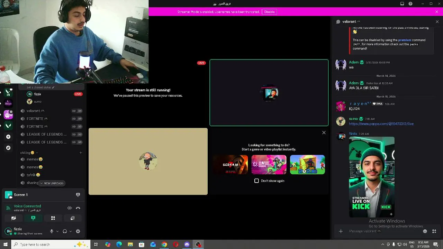Open the LFG server icon in sidebar

(x=8, y=92)
